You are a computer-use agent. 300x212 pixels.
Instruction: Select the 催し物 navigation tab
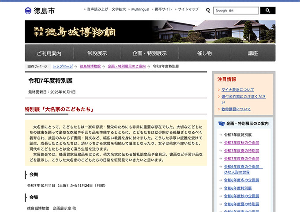[204, 53]
